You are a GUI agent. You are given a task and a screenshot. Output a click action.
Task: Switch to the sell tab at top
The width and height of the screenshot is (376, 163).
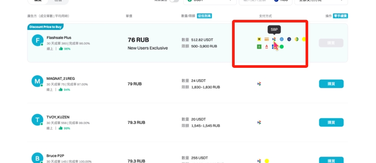click(x=58, y=1)
